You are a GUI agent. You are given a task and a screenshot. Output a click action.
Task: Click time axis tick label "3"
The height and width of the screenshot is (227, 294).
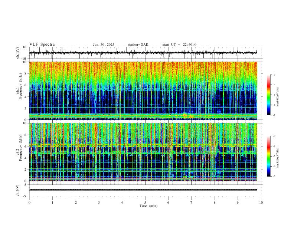coord(99,203)
